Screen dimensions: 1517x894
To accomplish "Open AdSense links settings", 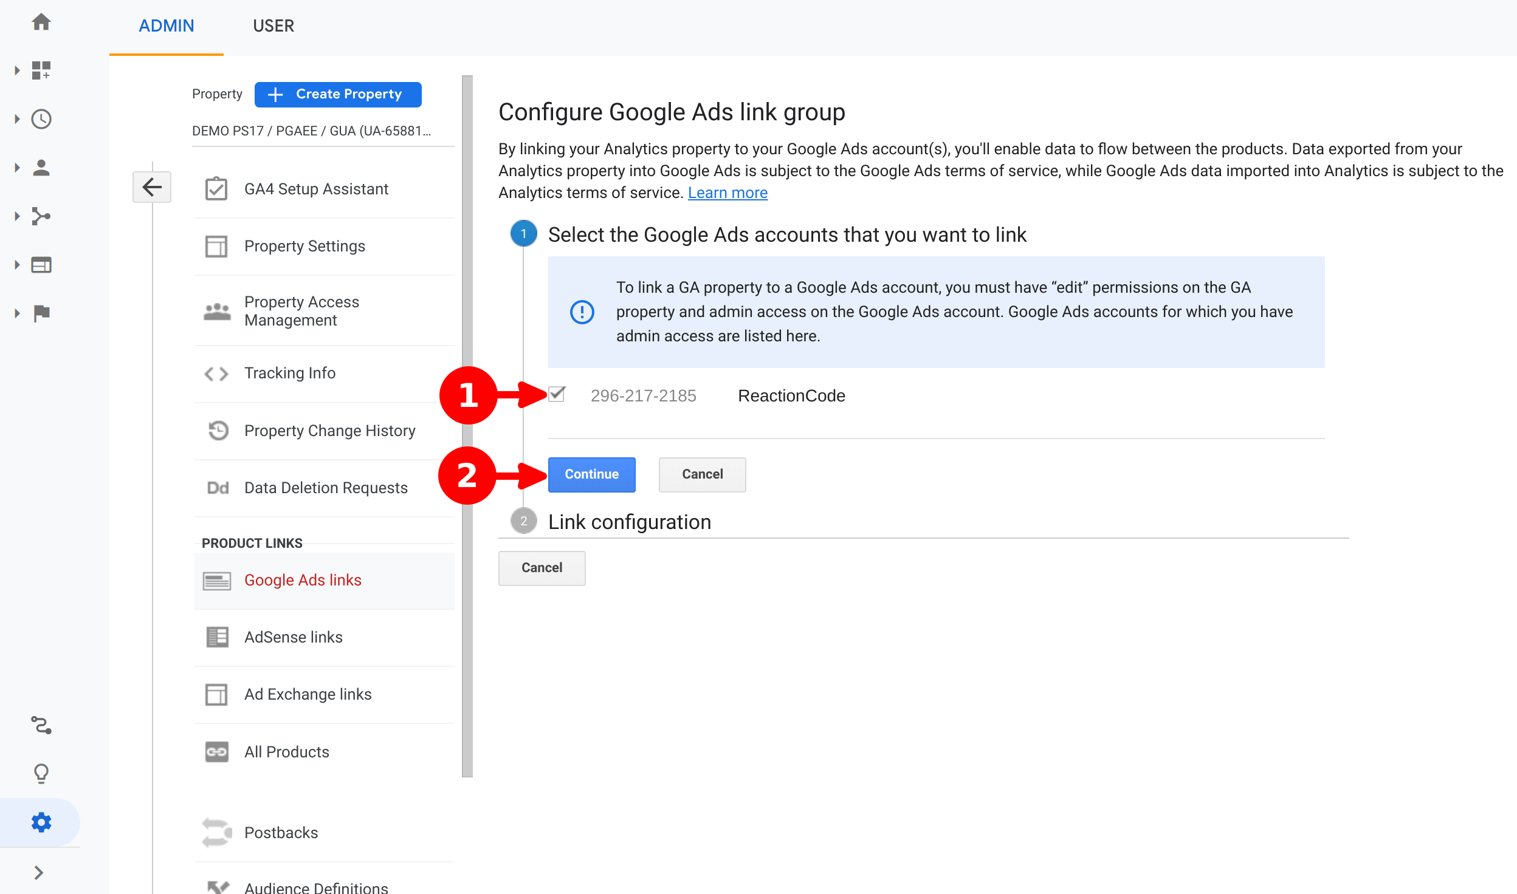I will pyautogui.click(x=294, y=637).
